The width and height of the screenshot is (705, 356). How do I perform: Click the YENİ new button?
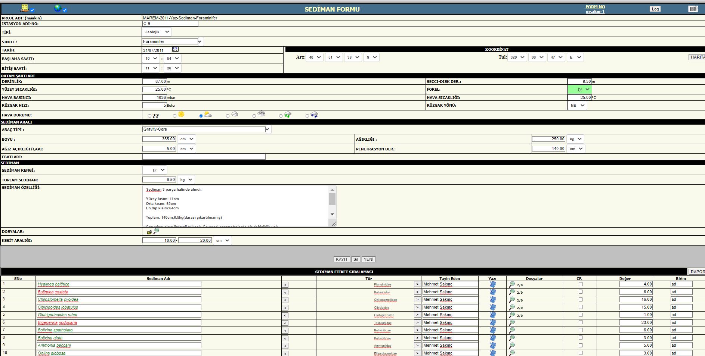tap(368, 259)
